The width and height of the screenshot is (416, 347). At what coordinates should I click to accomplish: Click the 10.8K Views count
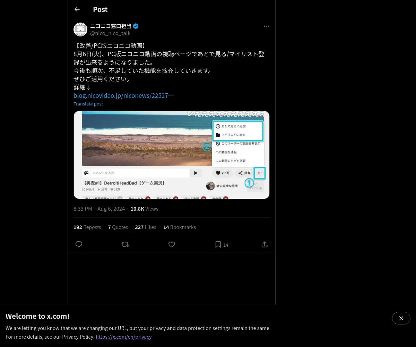(144, 209)
